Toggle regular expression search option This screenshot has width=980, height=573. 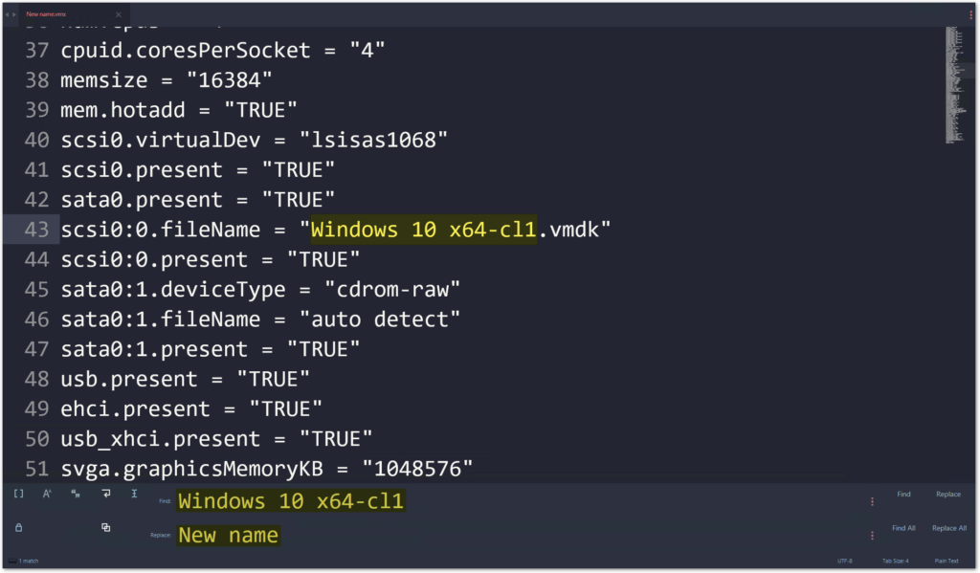click(19, 494)
